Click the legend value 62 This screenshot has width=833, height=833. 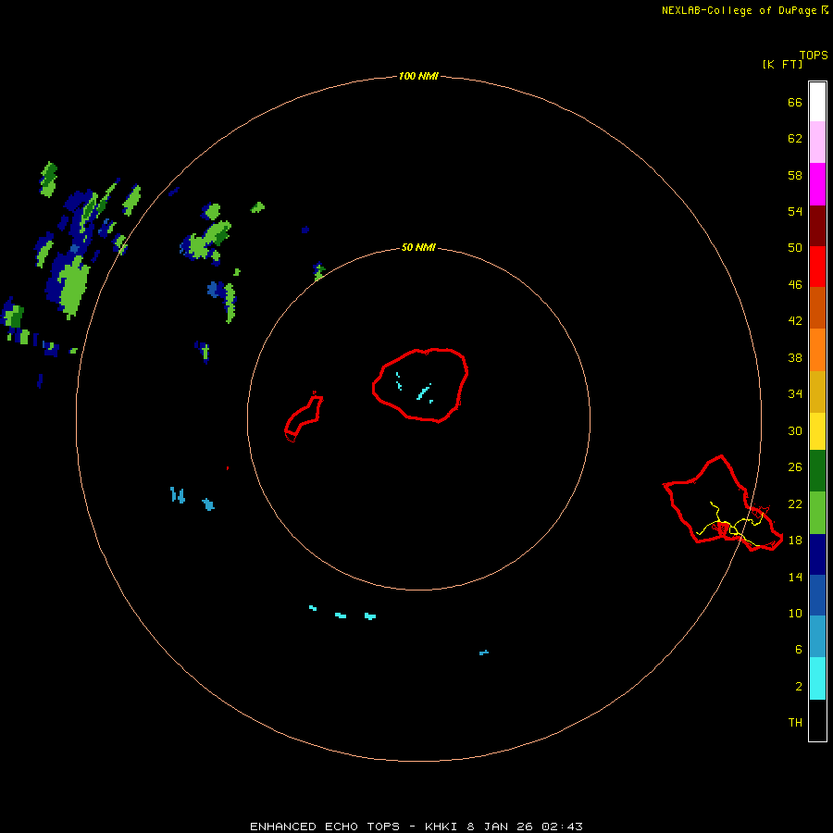795,138
